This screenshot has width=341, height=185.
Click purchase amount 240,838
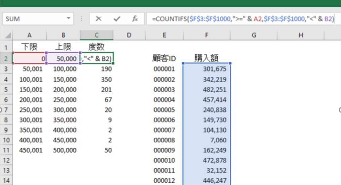[x=207, y=110]
